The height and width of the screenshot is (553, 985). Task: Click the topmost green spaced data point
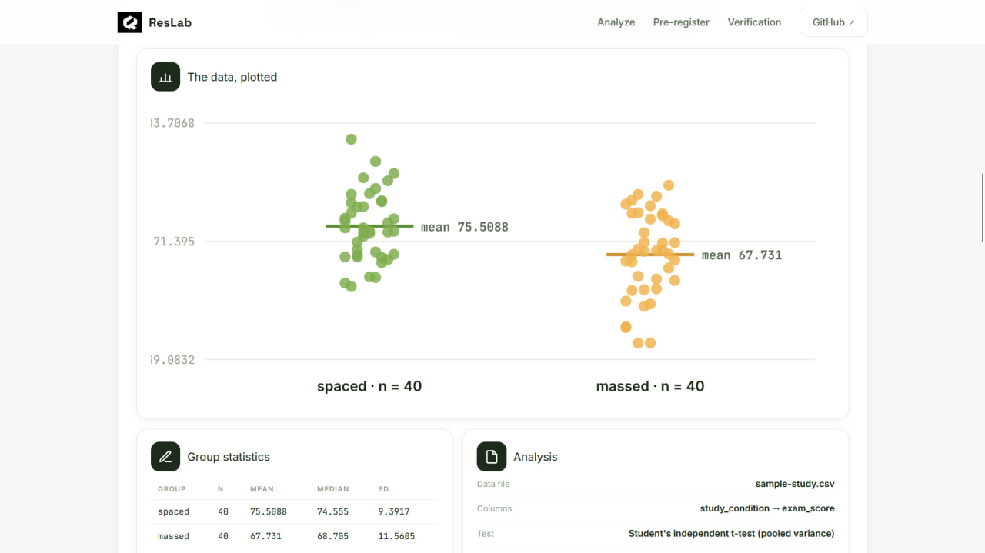(351, 139)
